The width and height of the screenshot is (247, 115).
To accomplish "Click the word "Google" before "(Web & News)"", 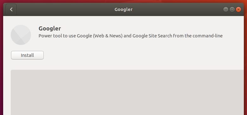I will [x=84, y=36].
